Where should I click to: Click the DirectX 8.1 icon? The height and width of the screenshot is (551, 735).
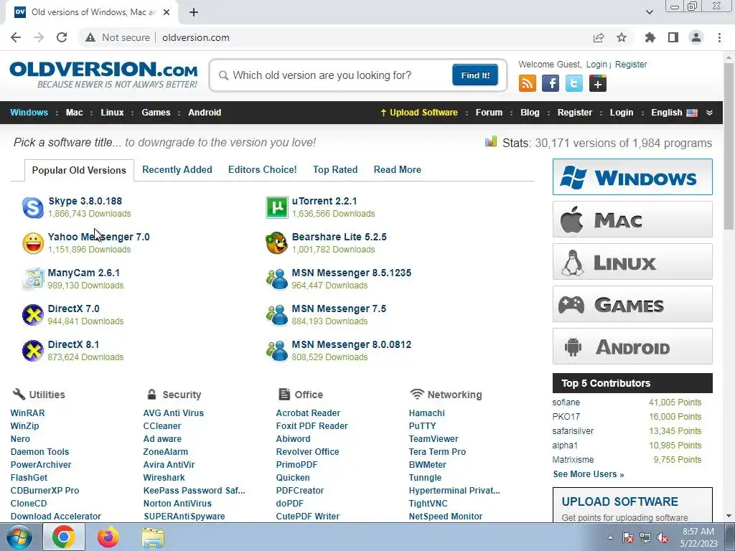[x=33, y=351]
